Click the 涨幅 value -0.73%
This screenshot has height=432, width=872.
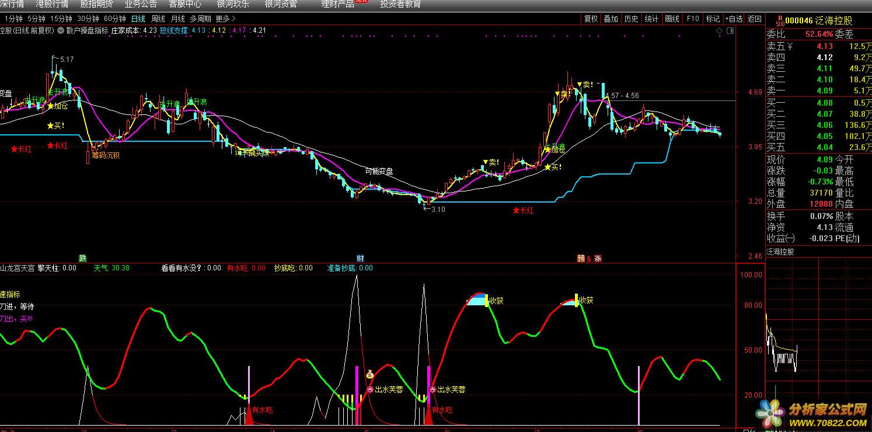[820, 182]
